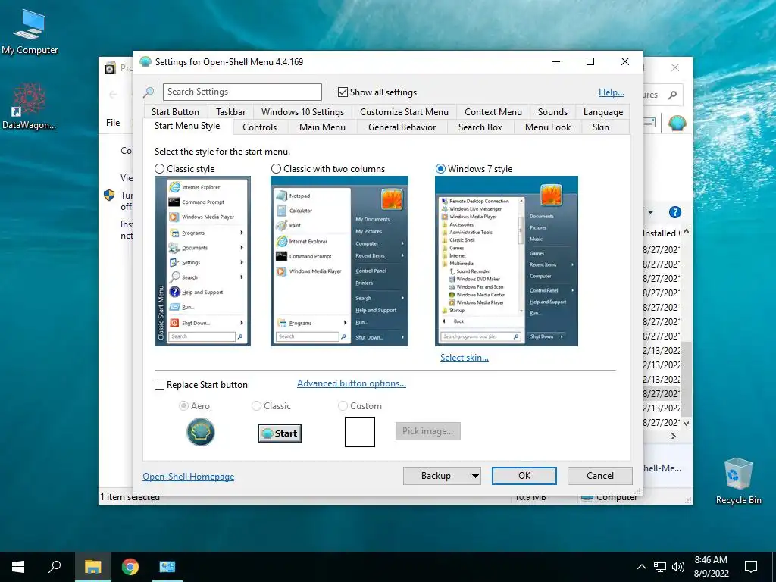776x582 pixels.
Task: Click the Select skin link
Action: [465, 358]
